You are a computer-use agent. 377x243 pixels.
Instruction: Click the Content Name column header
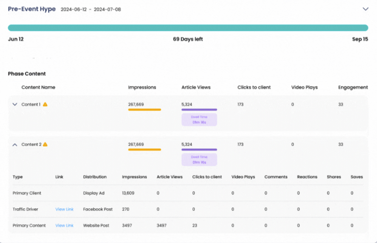coord(38,87)
